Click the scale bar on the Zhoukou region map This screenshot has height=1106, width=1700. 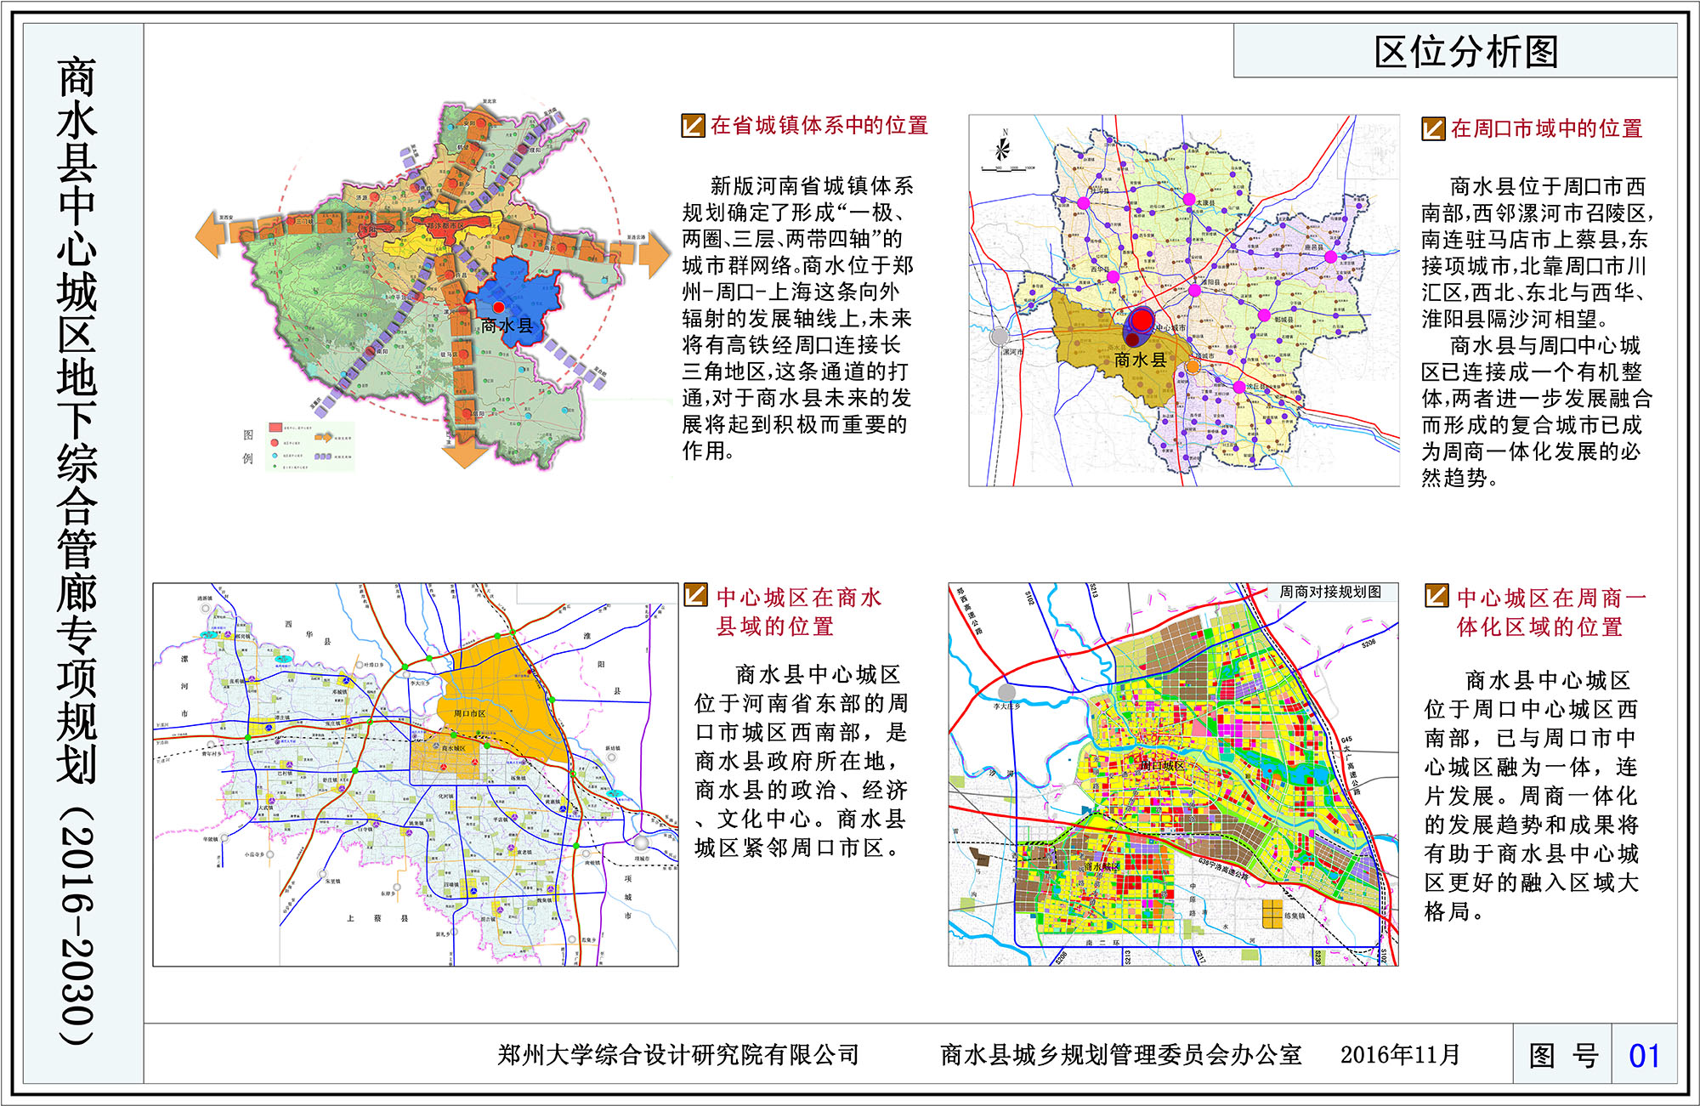[x=1004, y=169]
